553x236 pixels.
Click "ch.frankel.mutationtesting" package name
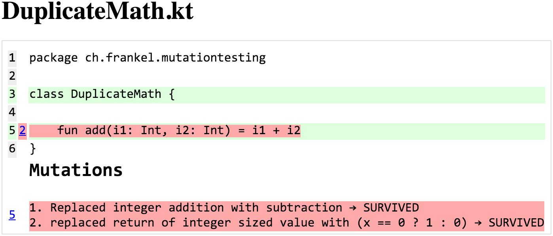coord(175,58)
